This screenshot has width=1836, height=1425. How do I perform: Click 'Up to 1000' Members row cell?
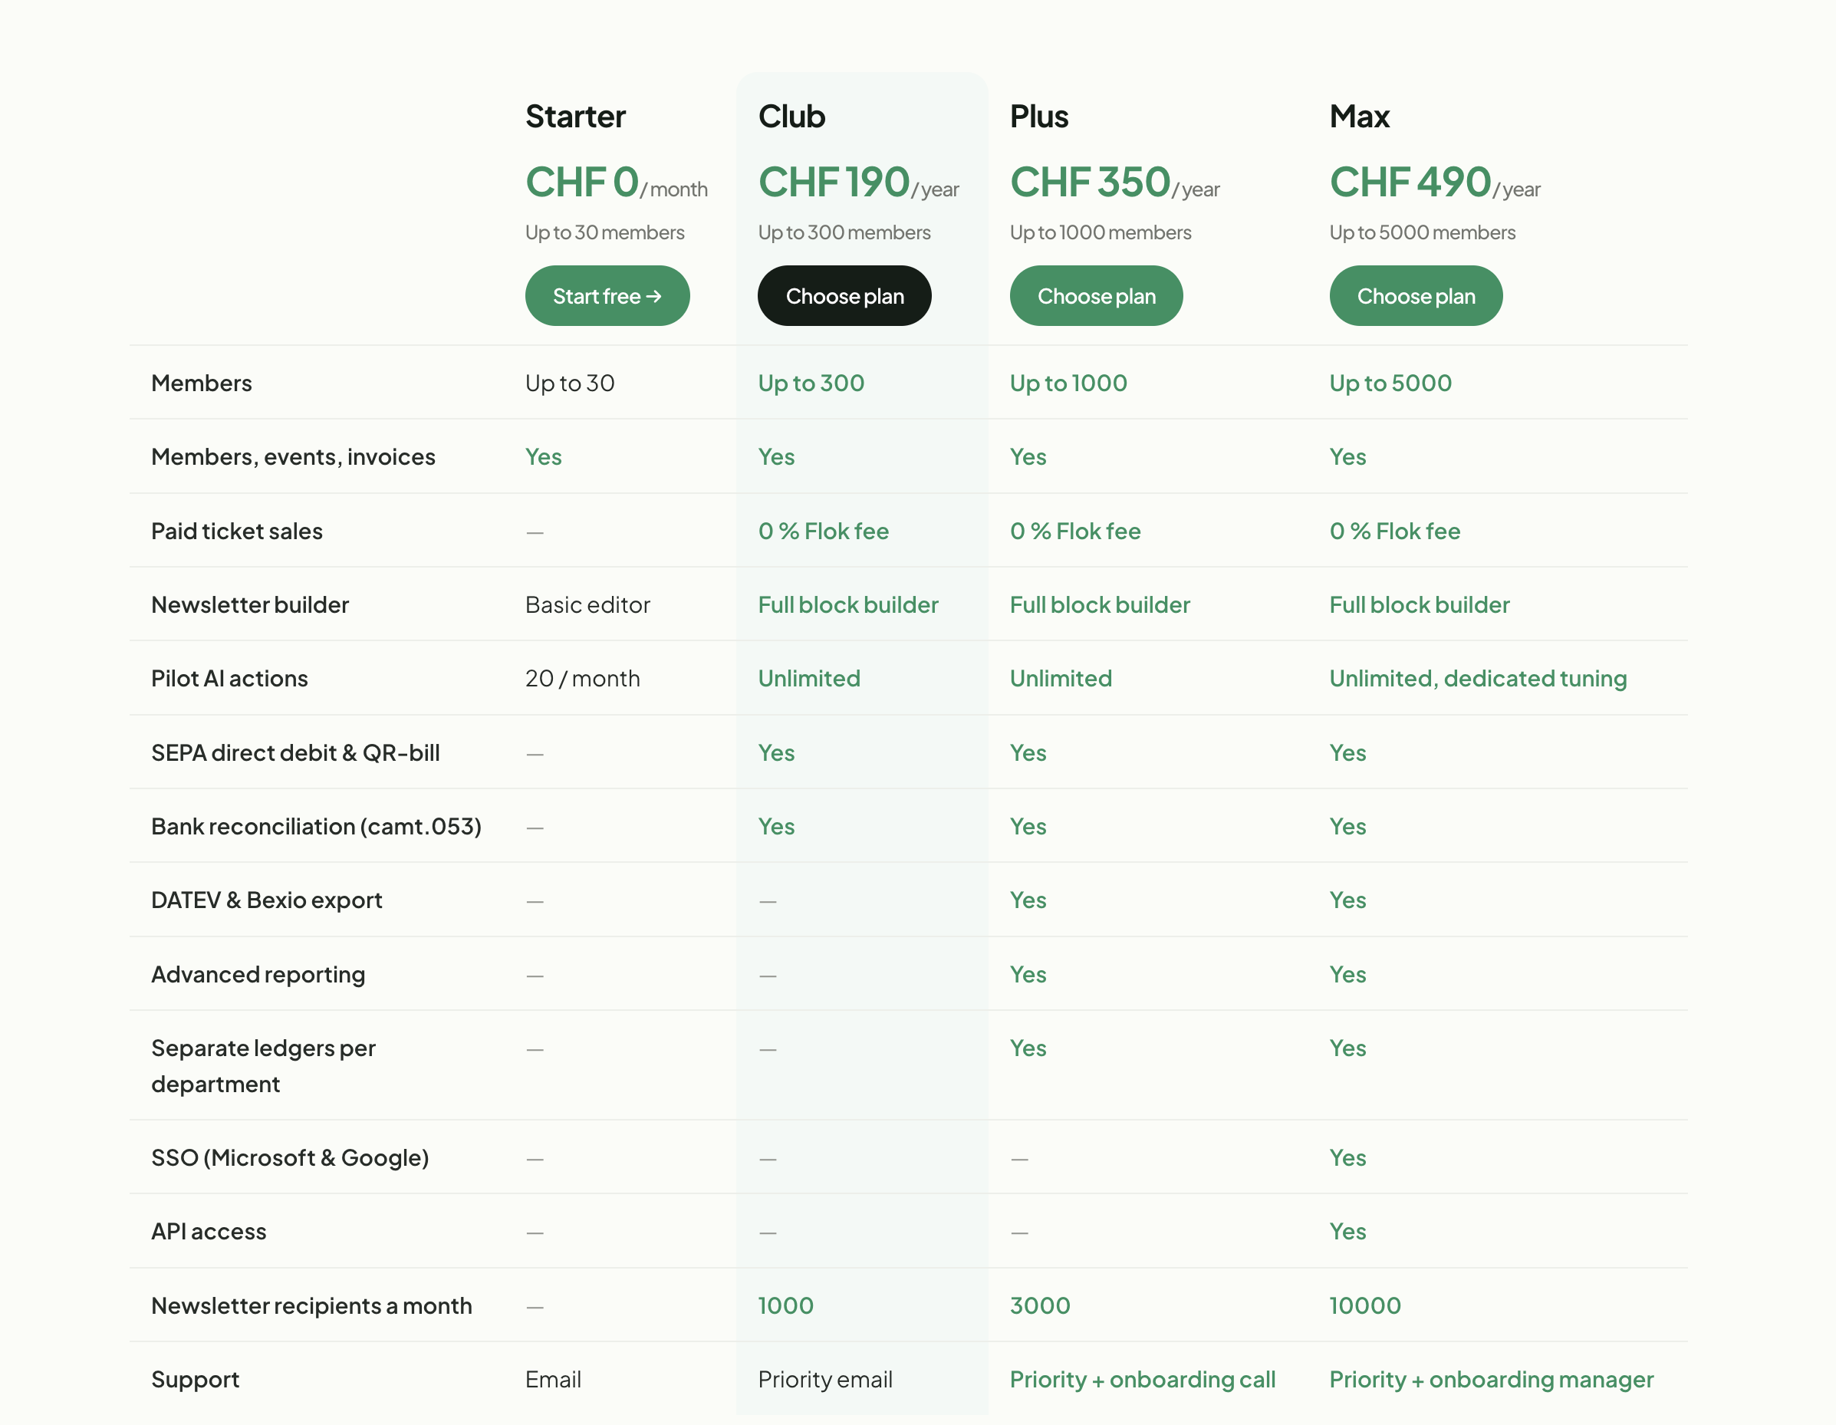click(1068, 383)
